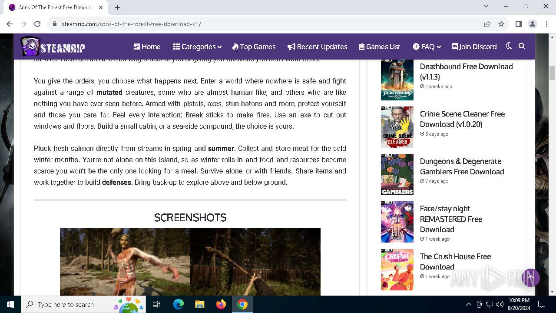Click Chrome icon on taskbar
The height and width of the screenshot is (313, 556).
click(242, 304)
